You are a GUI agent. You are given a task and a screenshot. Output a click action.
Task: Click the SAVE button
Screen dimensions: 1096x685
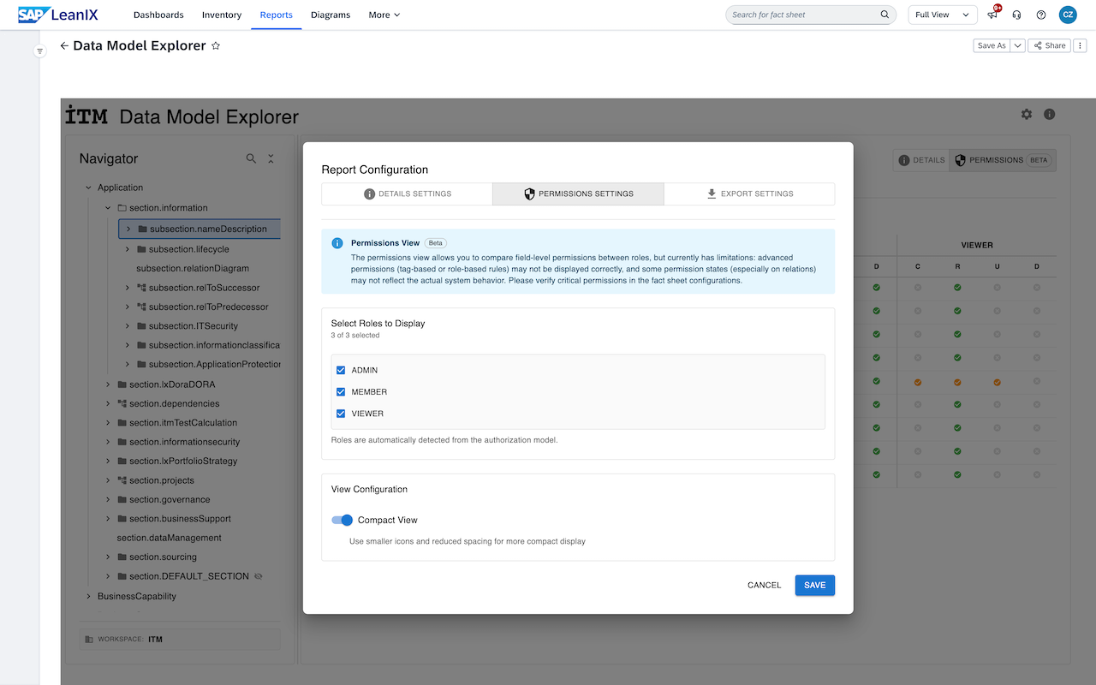[815, 585]
